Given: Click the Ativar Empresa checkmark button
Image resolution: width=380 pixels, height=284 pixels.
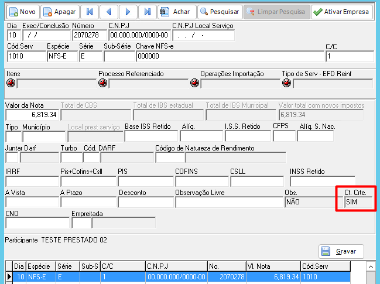Looking at the screenshot, I should pos(342,12).
